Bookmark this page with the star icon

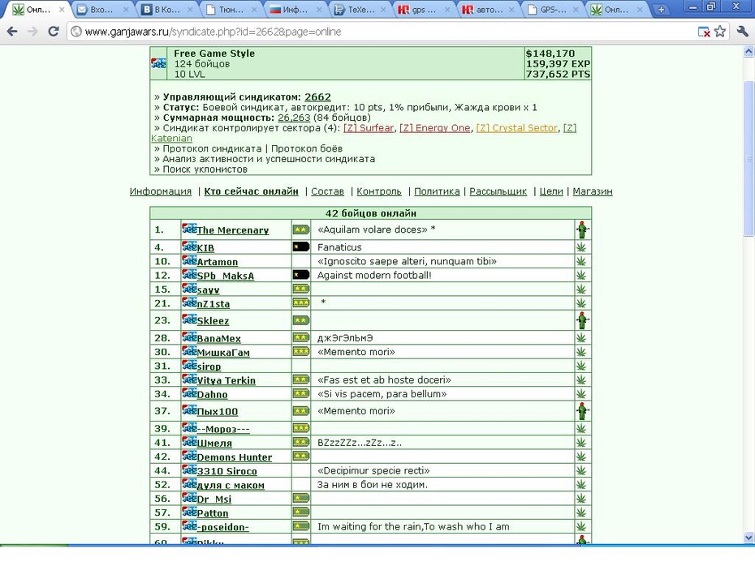click(x=720, y=32)
